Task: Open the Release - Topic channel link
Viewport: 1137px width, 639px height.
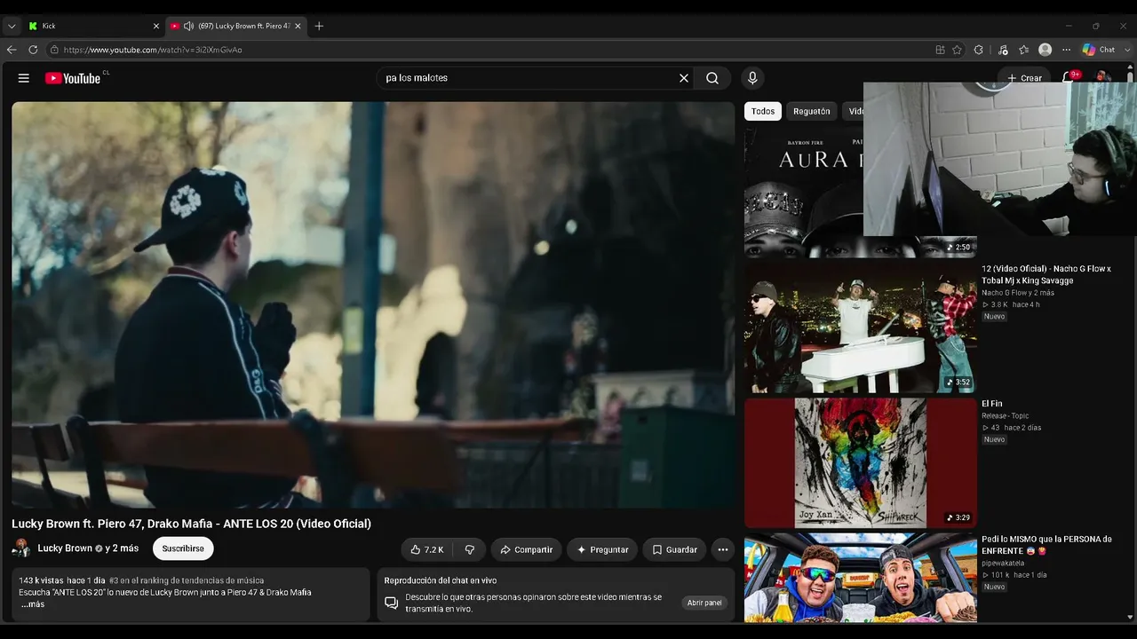Action: click(x=1006, y=415)
